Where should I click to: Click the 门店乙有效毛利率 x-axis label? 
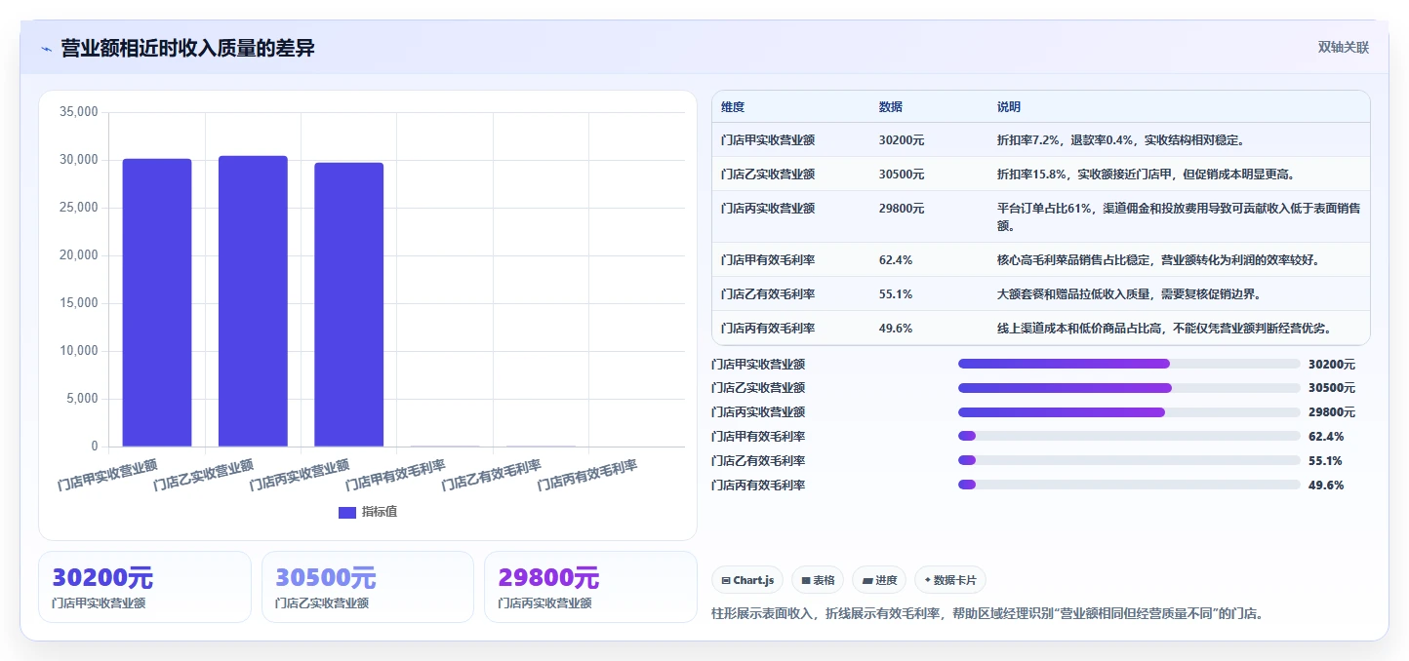(492, 475)
